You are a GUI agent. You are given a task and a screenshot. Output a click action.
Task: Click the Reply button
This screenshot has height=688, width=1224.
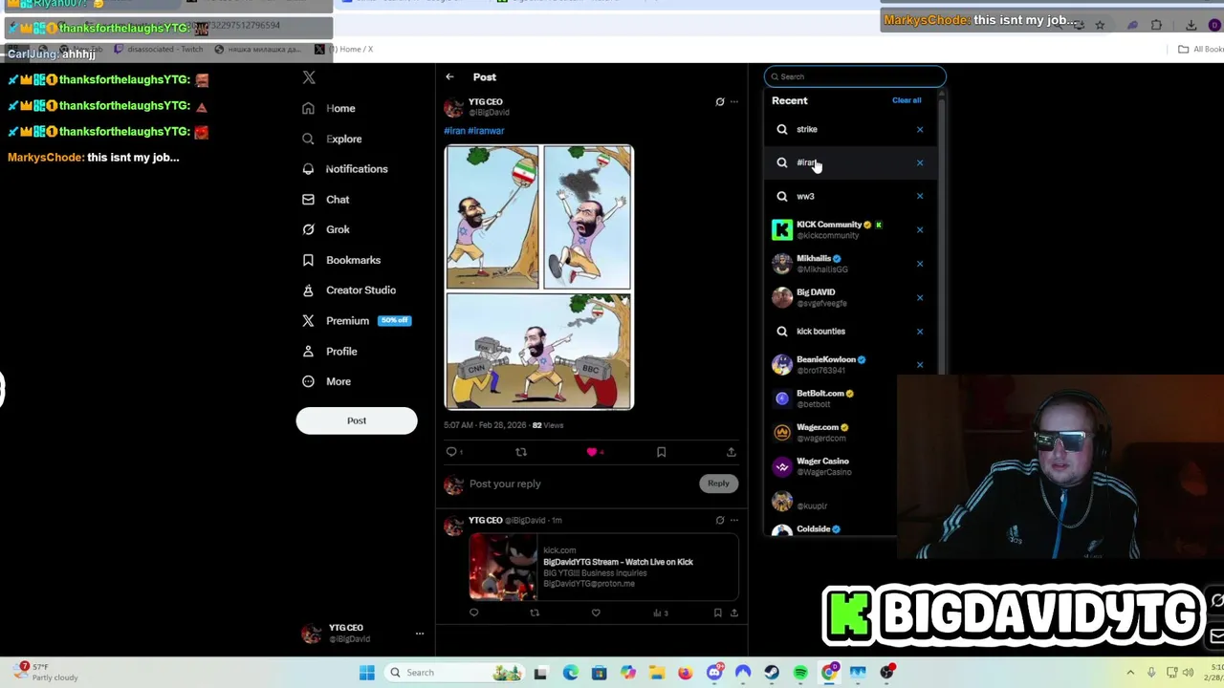tap(718, 484)
